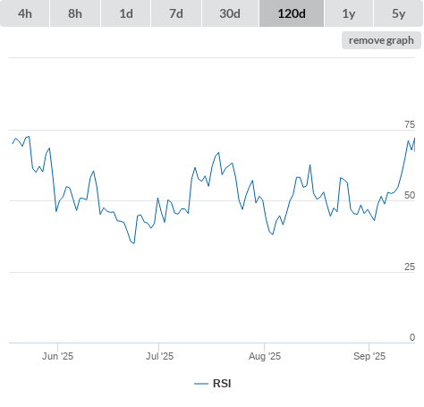Screen dimensions: 424x407
Task: Switch to the 8h time range
Action: [x=75, y=13]
